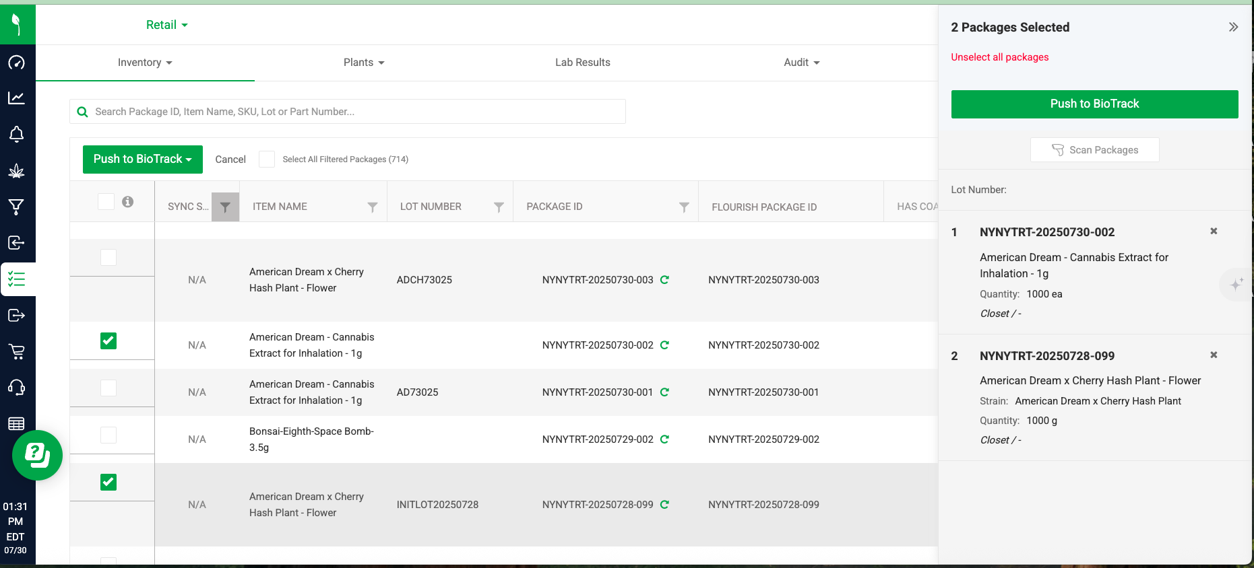The image size is (1254, 568).
Task: Check the Bonsai-Eighth-Space Bomb row
Action: point(108,435)
